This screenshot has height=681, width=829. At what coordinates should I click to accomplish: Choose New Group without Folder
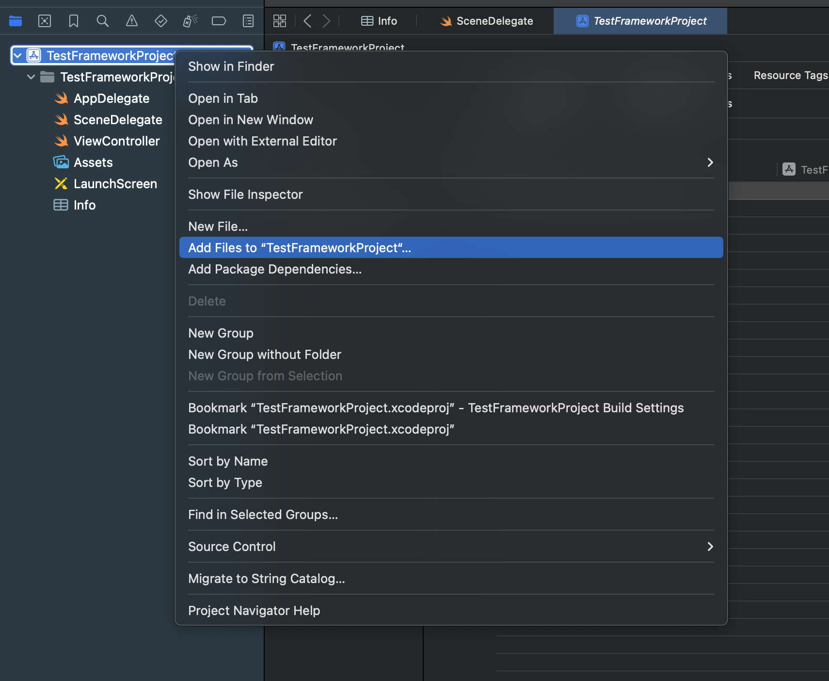451,355
